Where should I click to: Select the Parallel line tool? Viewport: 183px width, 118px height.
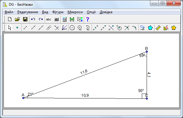(x=49, y=28)
